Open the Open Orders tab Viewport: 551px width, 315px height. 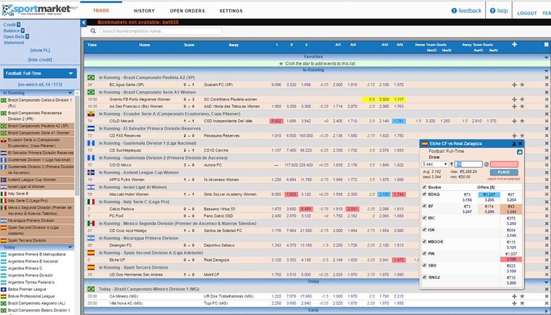point(187,10)
